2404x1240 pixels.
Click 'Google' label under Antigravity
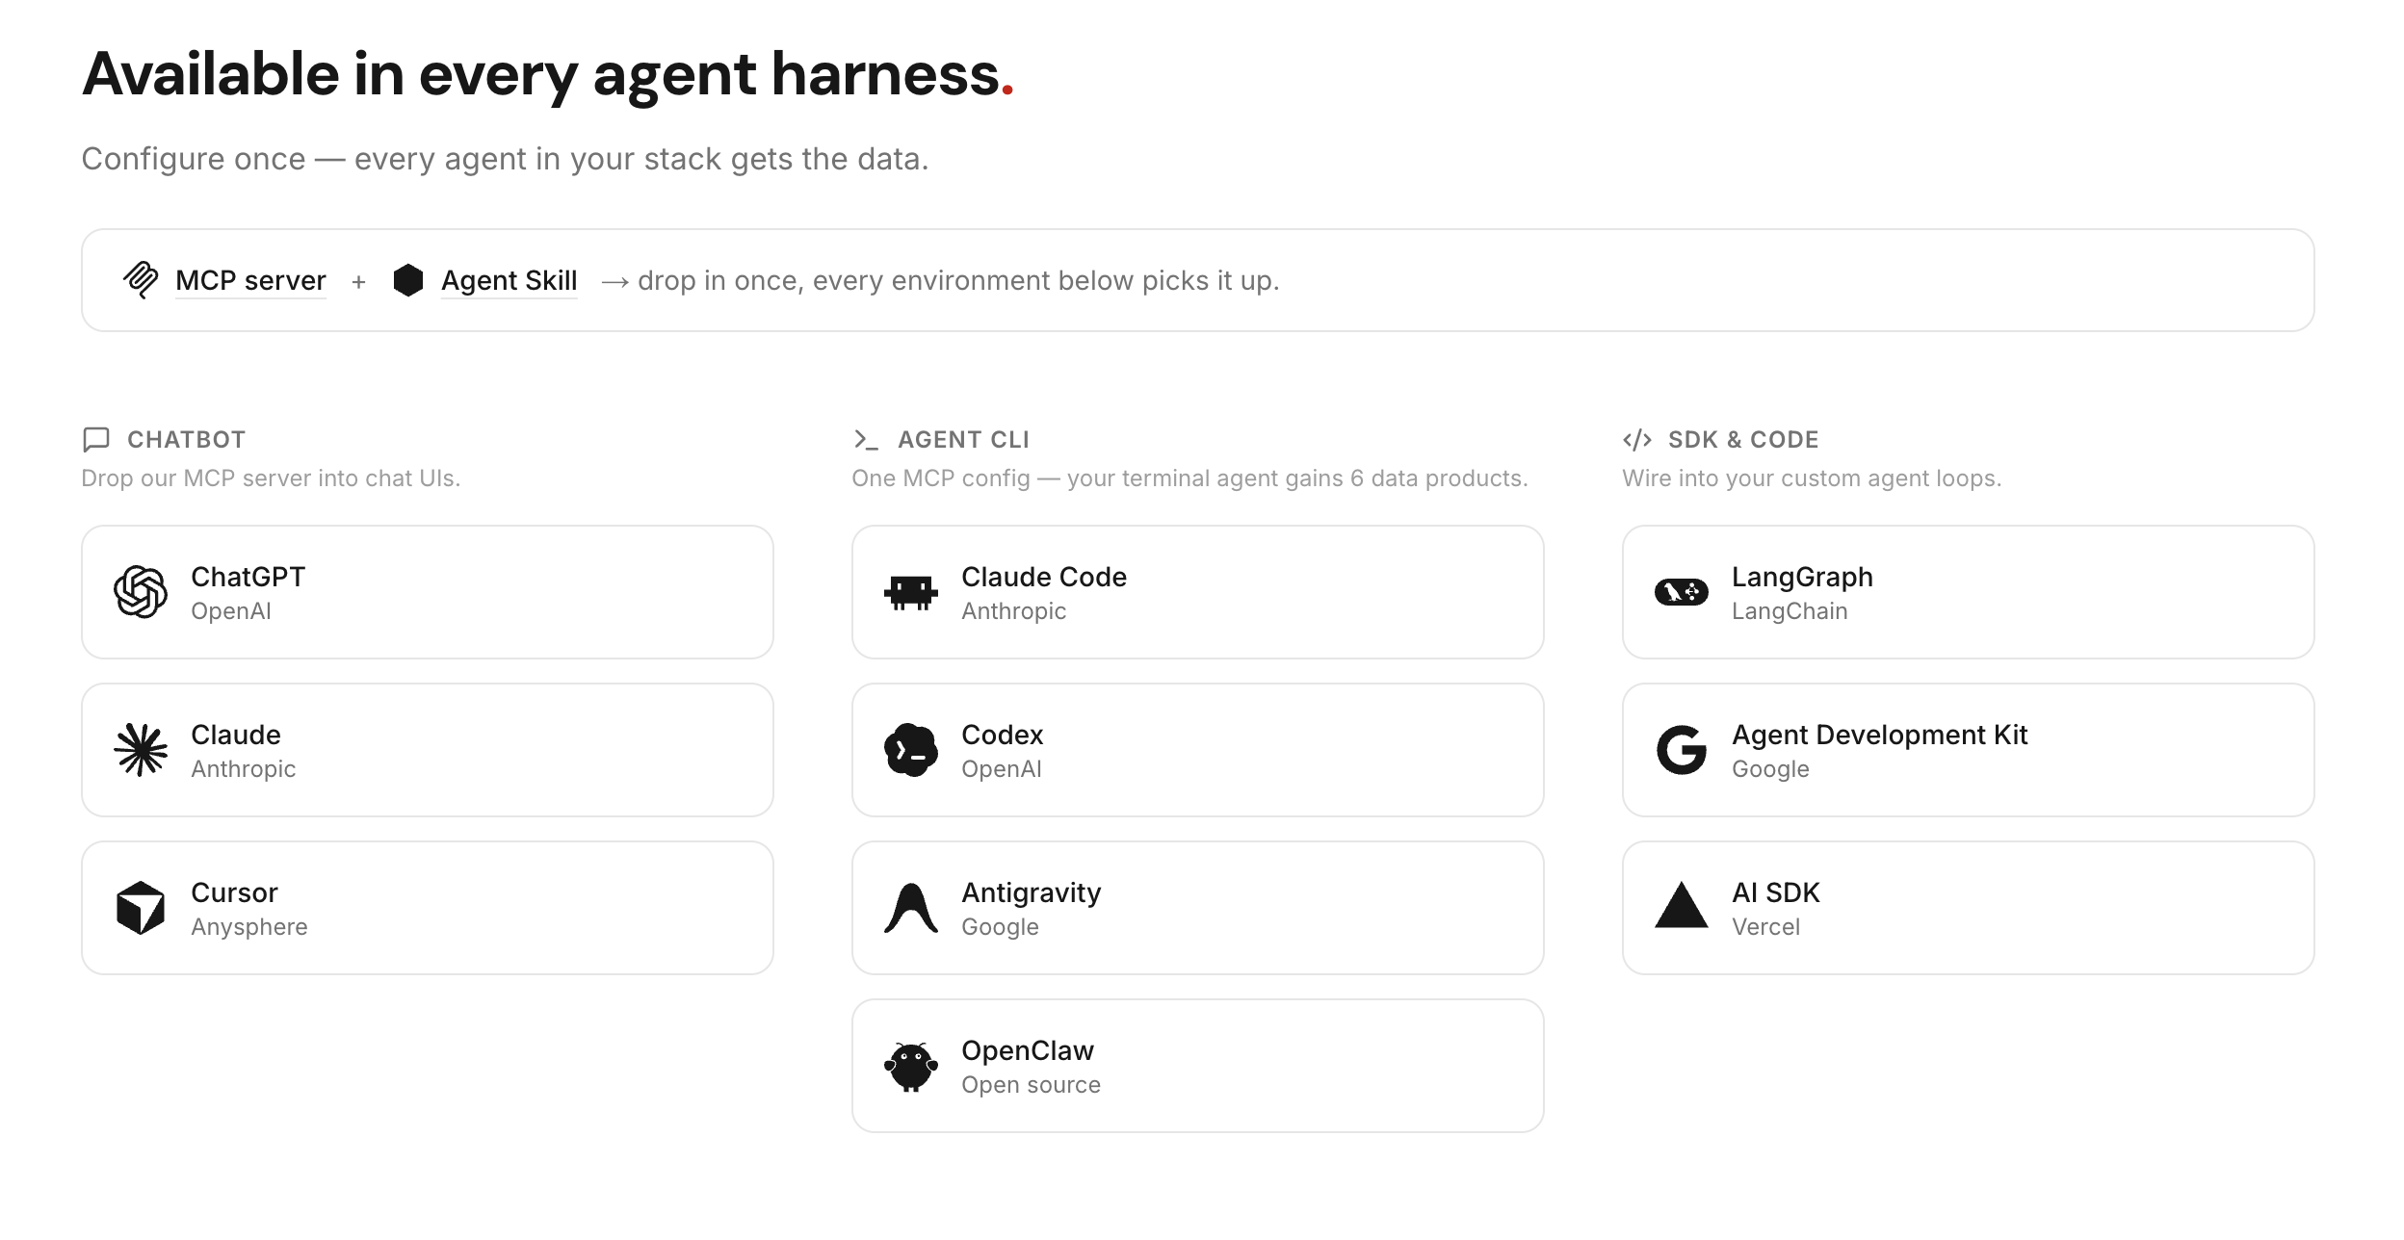click(x=1000, y=927)
